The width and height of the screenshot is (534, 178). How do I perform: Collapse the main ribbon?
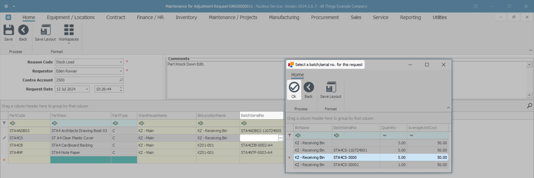point(531,50)
